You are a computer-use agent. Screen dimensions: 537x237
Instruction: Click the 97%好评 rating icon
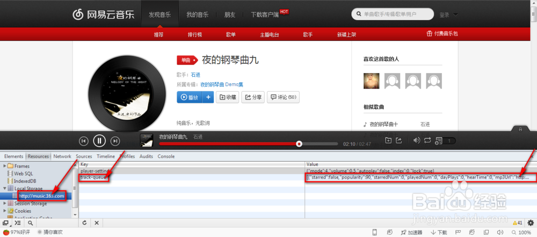pos(5,232)
